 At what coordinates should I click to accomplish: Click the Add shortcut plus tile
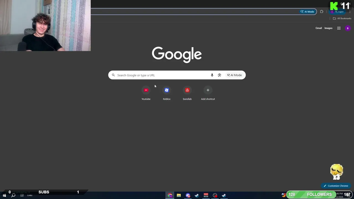coord(208,93)
